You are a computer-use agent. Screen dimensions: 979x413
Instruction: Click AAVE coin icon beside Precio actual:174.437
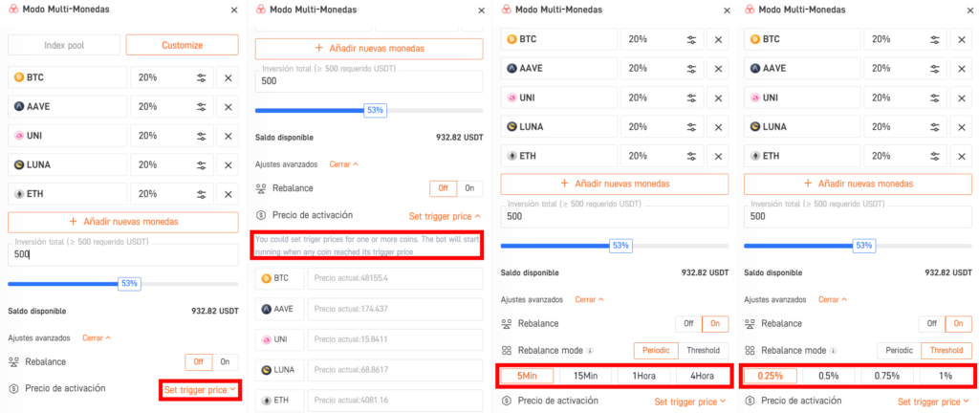coord(266,308)
